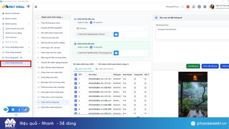Close the Danh sách tính năng panel
This screenshot has width=229, height=129.
click(x=62, y=17)
